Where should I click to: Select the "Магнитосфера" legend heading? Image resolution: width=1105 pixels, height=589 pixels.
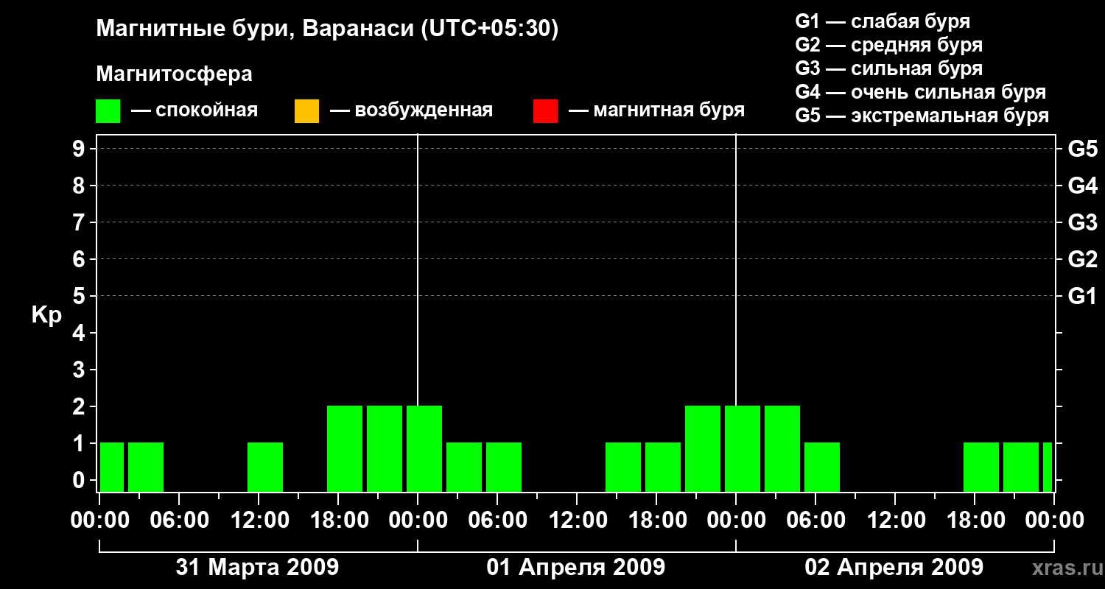(x=175, y=74)
